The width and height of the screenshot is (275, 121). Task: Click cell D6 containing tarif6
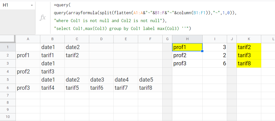(x=101, y=88)
